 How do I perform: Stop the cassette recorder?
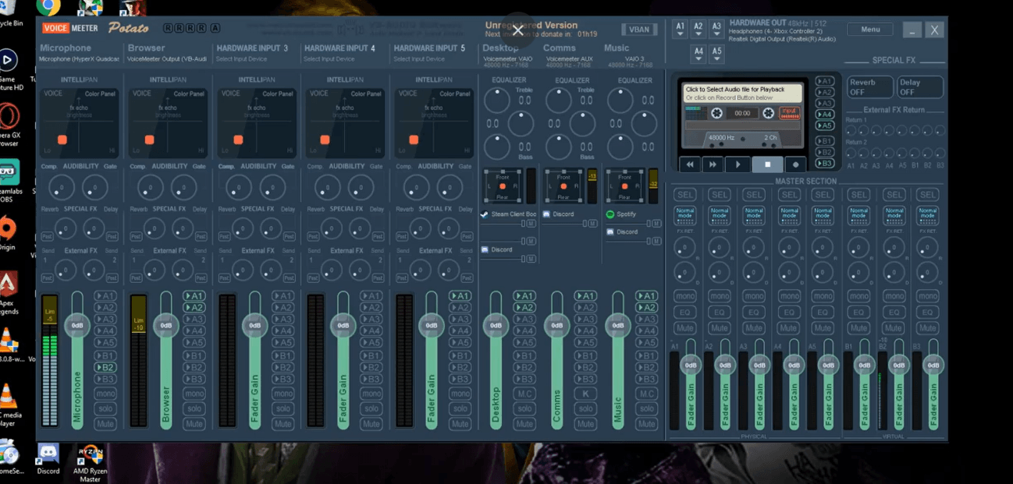pos(767,164)
